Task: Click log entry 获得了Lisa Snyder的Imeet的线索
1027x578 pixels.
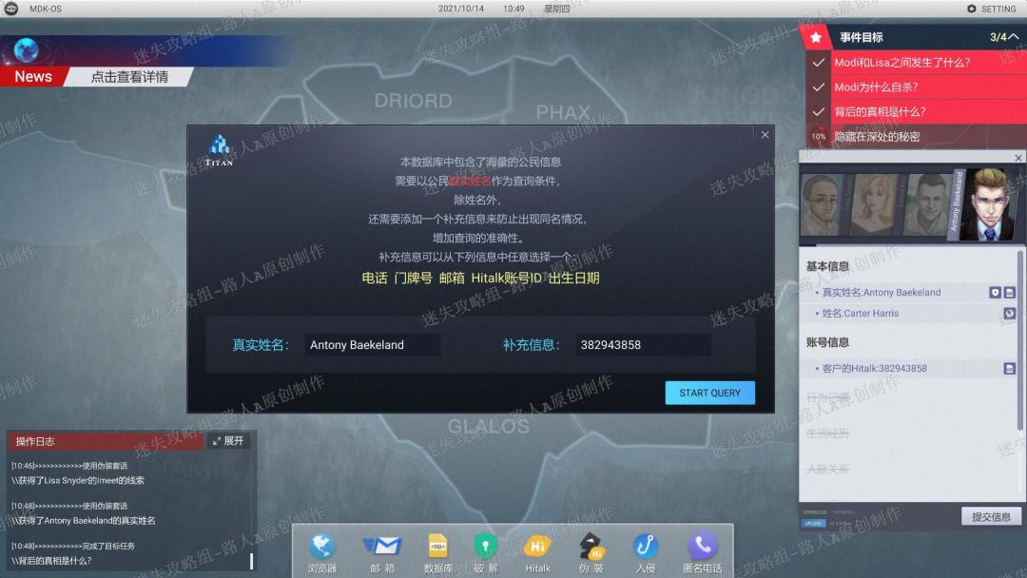Action: click(x=77, y=480)
